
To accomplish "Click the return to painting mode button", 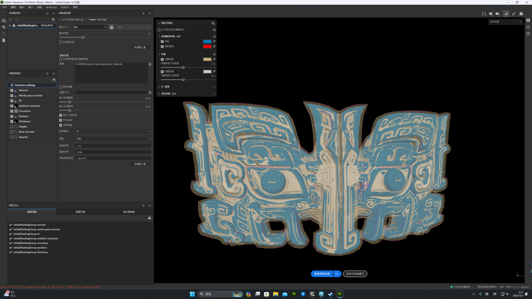I will [x=355, y=274].
